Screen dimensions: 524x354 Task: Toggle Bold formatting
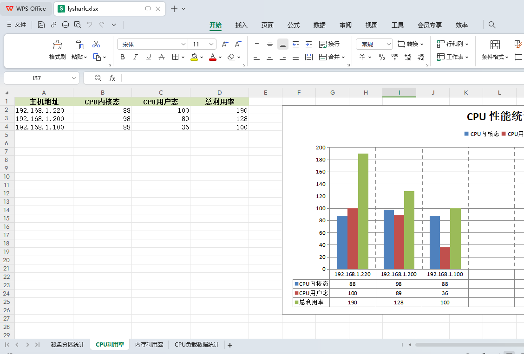coord(122,57)
